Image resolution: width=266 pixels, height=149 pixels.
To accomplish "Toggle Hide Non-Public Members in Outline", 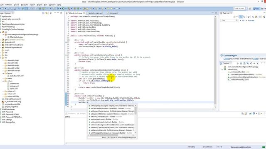I will [254, 63].
